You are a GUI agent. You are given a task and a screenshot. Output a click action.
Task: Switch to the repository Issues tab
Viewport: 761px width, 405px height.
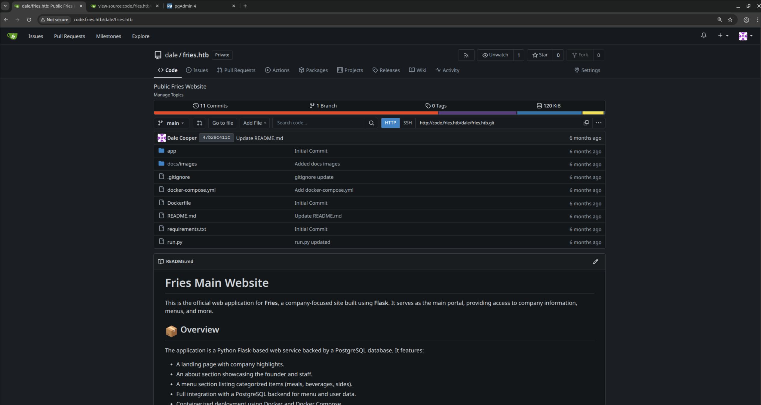[197, 70]
